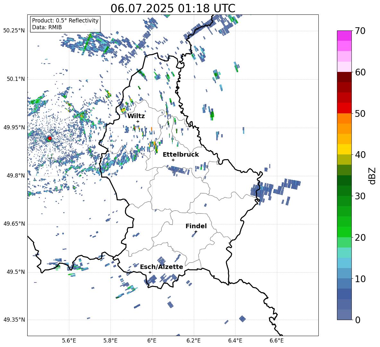Pick the magenta top colorbar segment

point(344,36)
